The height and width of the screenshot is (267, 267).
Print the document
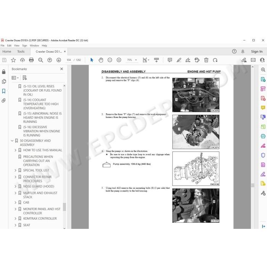click(x=31, y=60)
